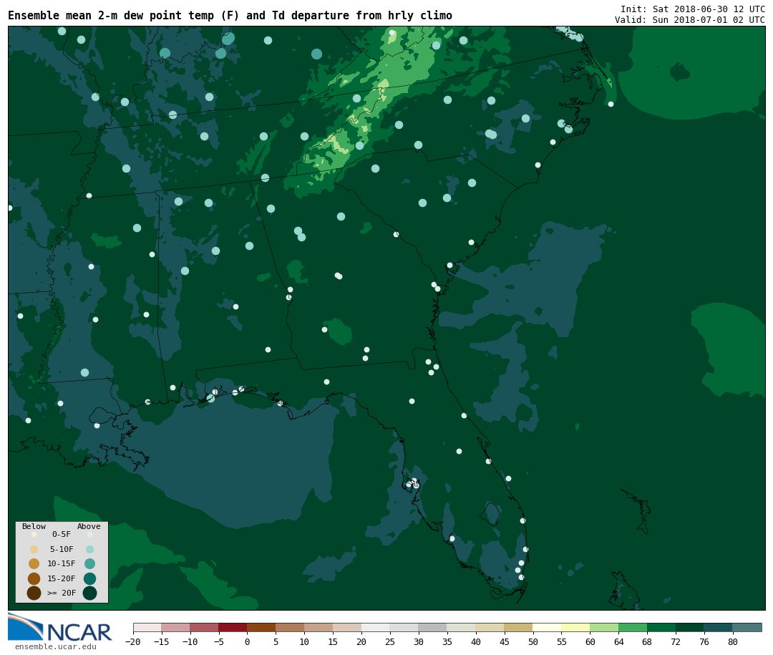Click the colorbar swatch between -10 and -5

coord(205,628)
